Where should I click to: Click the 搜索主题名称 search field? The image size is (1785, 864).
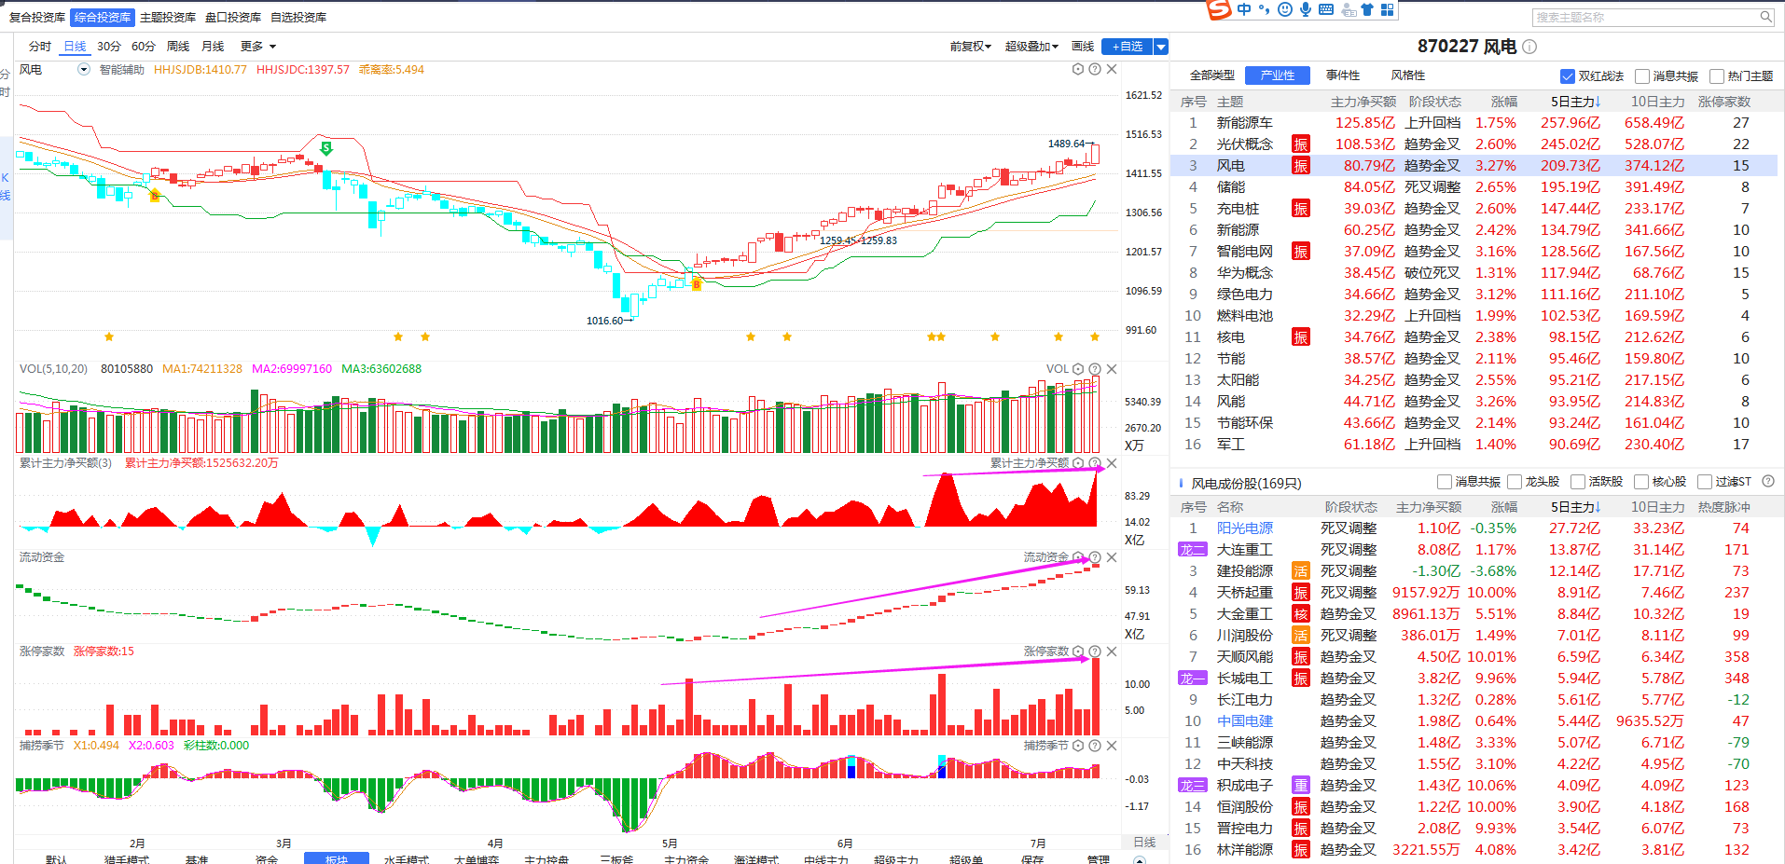tap(1645, 17)
